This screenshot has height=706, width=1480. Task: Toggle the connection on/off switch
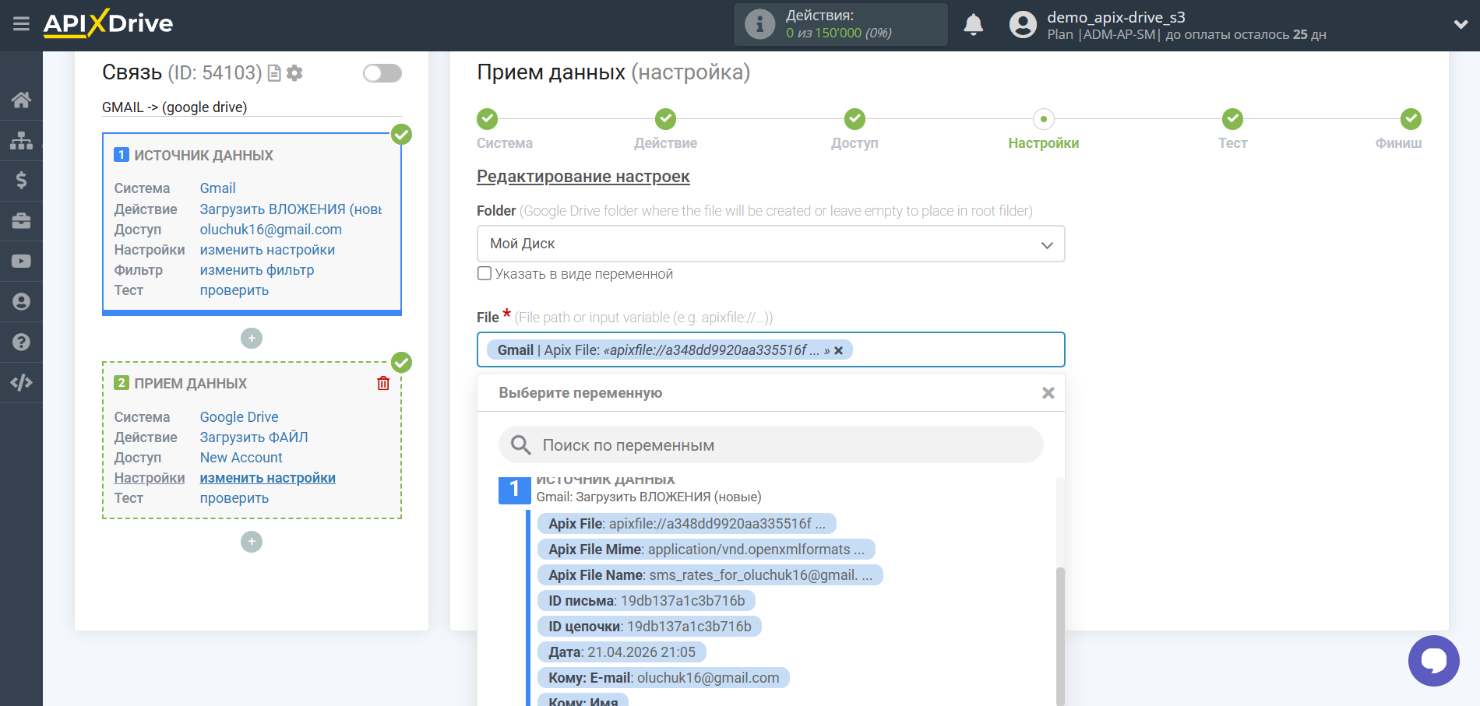(382, 73)
